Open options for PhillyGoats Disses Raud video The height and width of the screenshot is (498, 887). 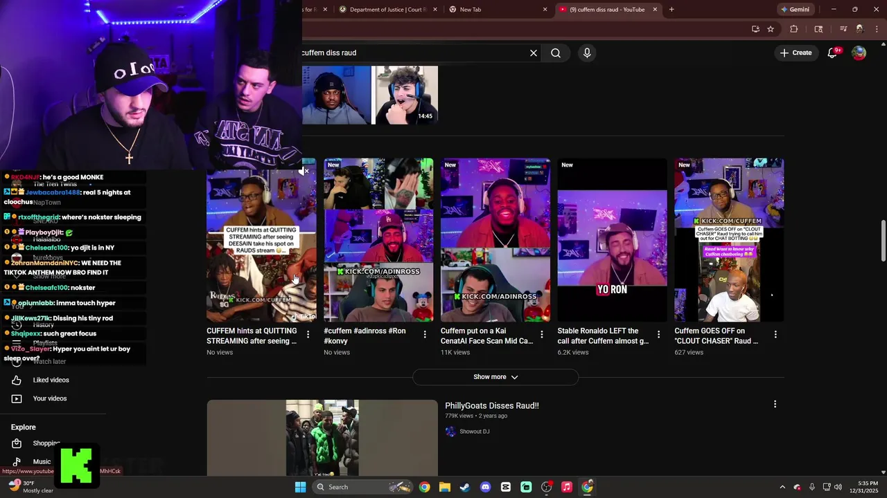775,405
